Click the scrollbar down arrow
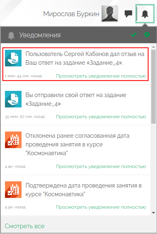 coord(153,213)
